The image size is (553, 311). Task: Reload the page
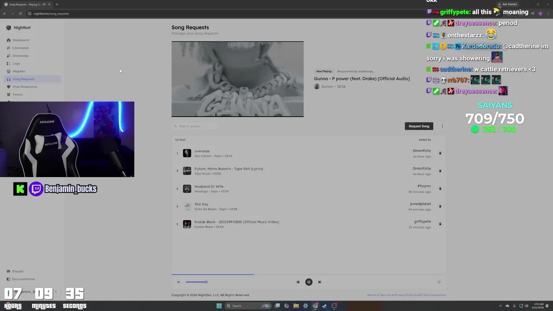tap(20, 13)
